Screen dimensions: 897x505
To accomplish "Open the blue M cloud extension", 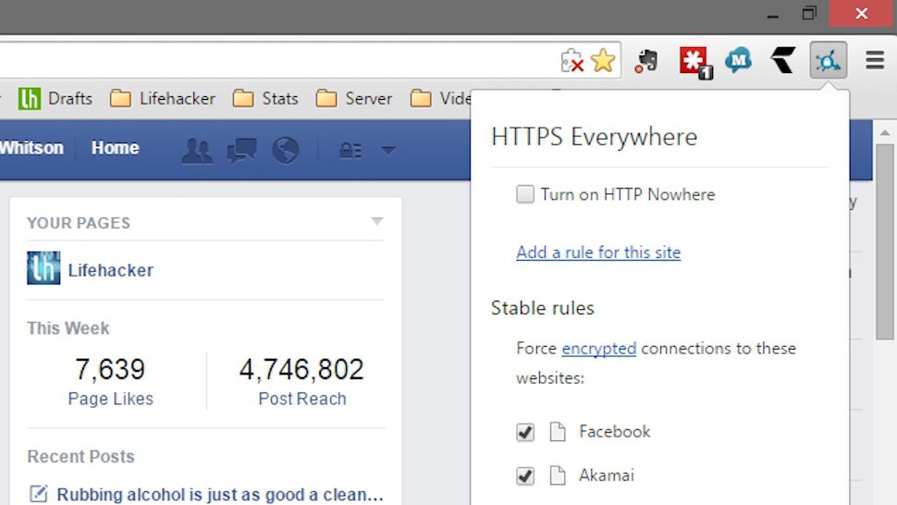I will (738, 59).
